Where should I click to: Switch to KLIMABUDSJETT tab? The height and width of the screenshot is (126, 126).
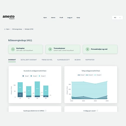pos(64,60)
